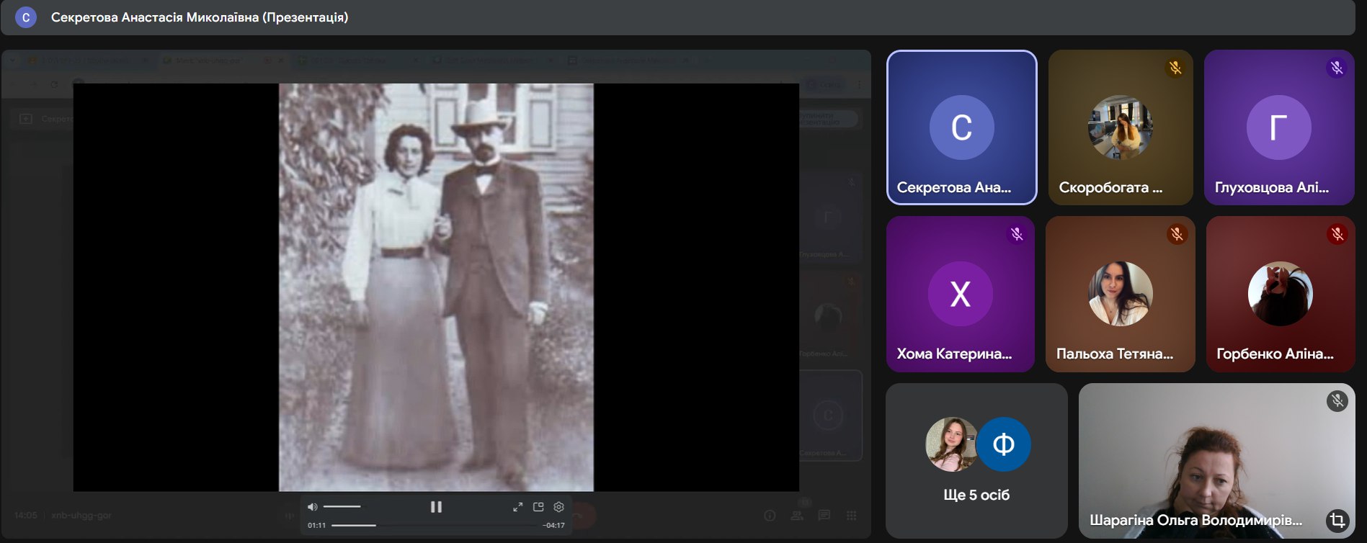Click the Секретова Анастасія Миколаївна (Презентація) title

(x=200, y=17)
